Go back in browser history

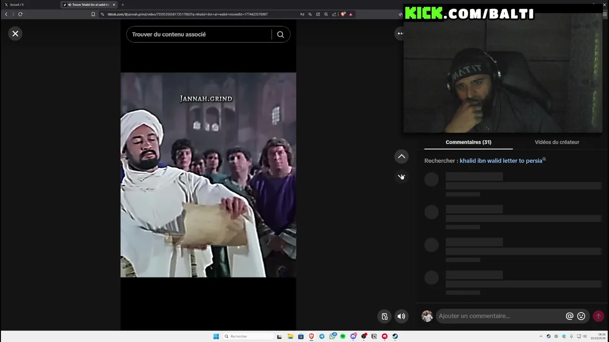coord(6,14)
